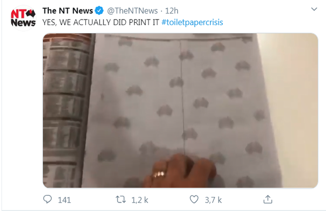Open the share tweet upload icon
The image size is (326, 211).
(x=268, y=199)
